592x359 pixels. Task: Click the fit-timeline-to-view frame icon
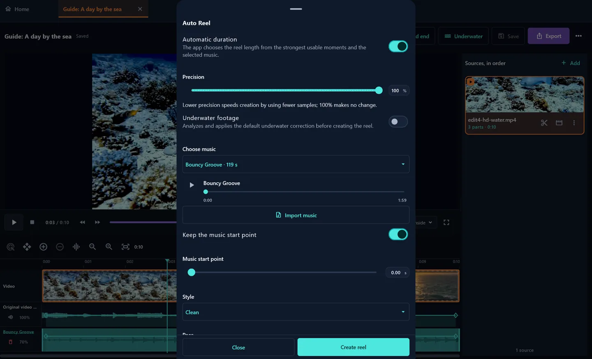125,247
